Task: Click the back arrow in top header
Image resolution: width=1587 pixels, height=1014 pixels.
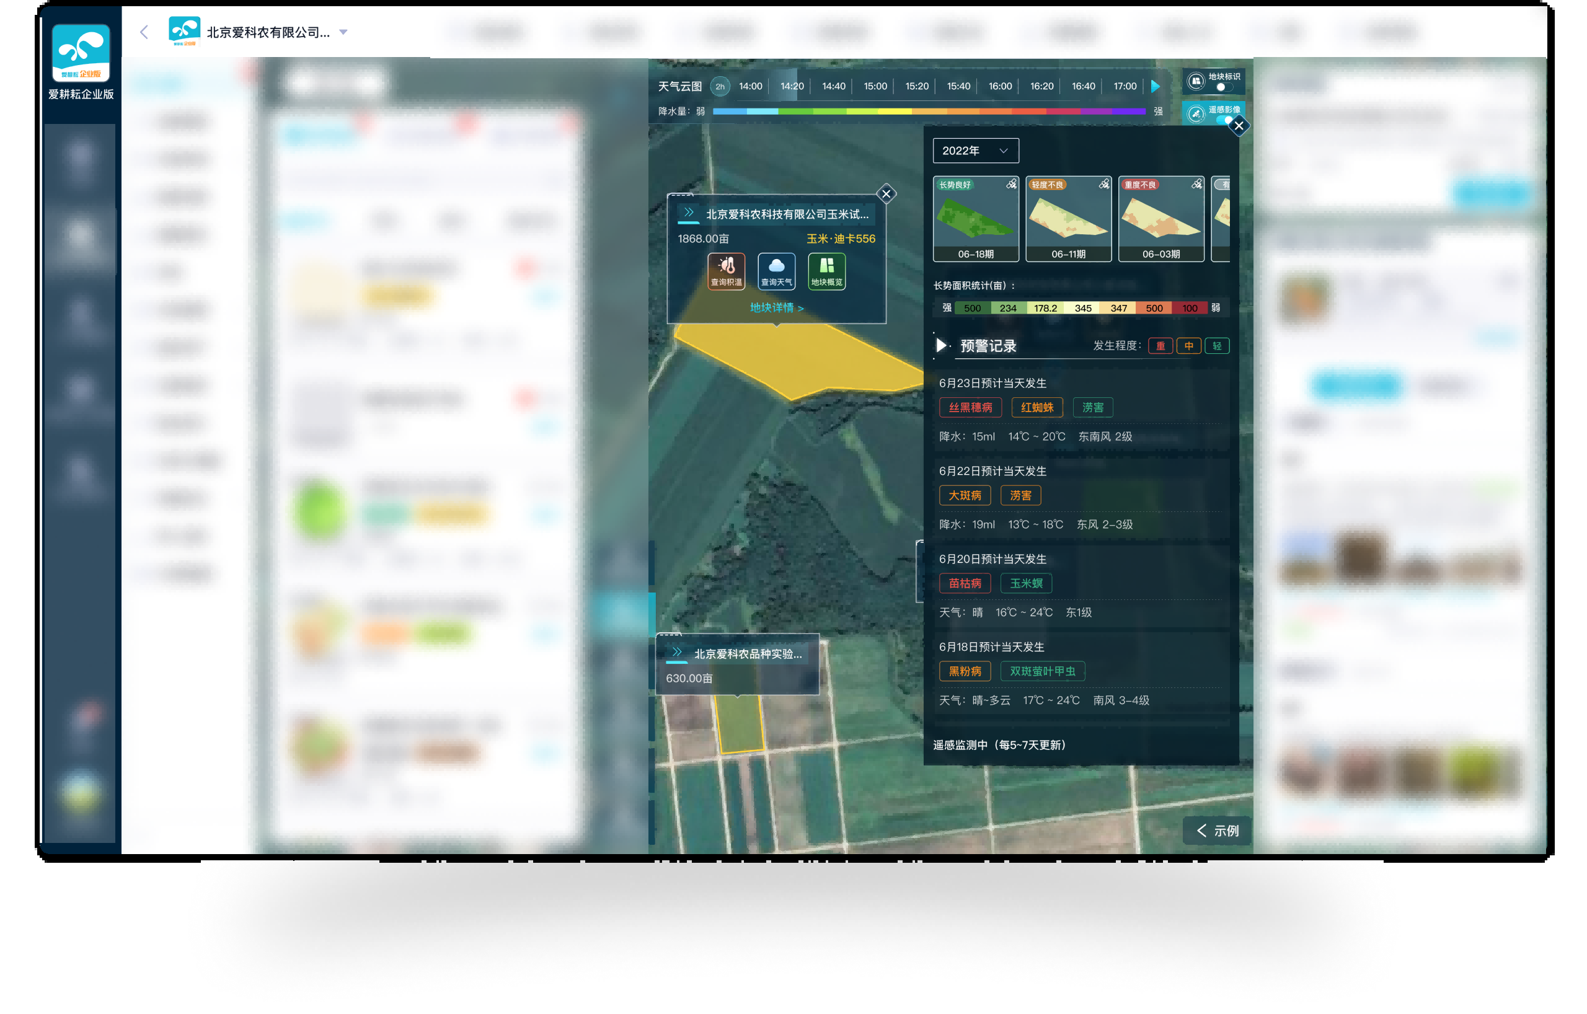Action: [144, 32]
